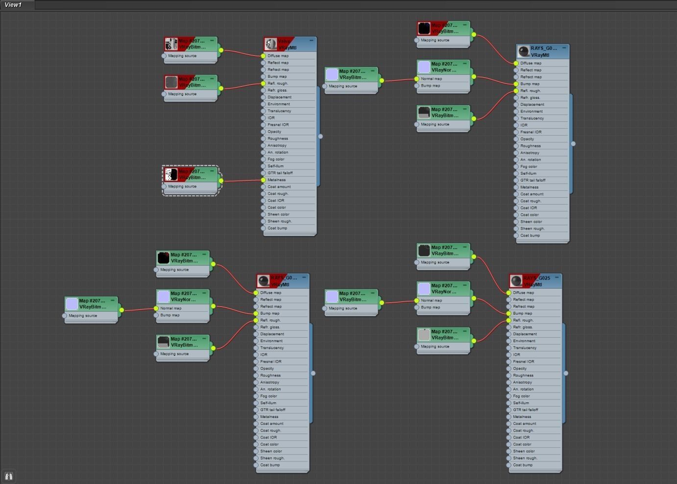
Task: Click Valve node's Diffuse map input socket
Action: (x=263, y=56)
